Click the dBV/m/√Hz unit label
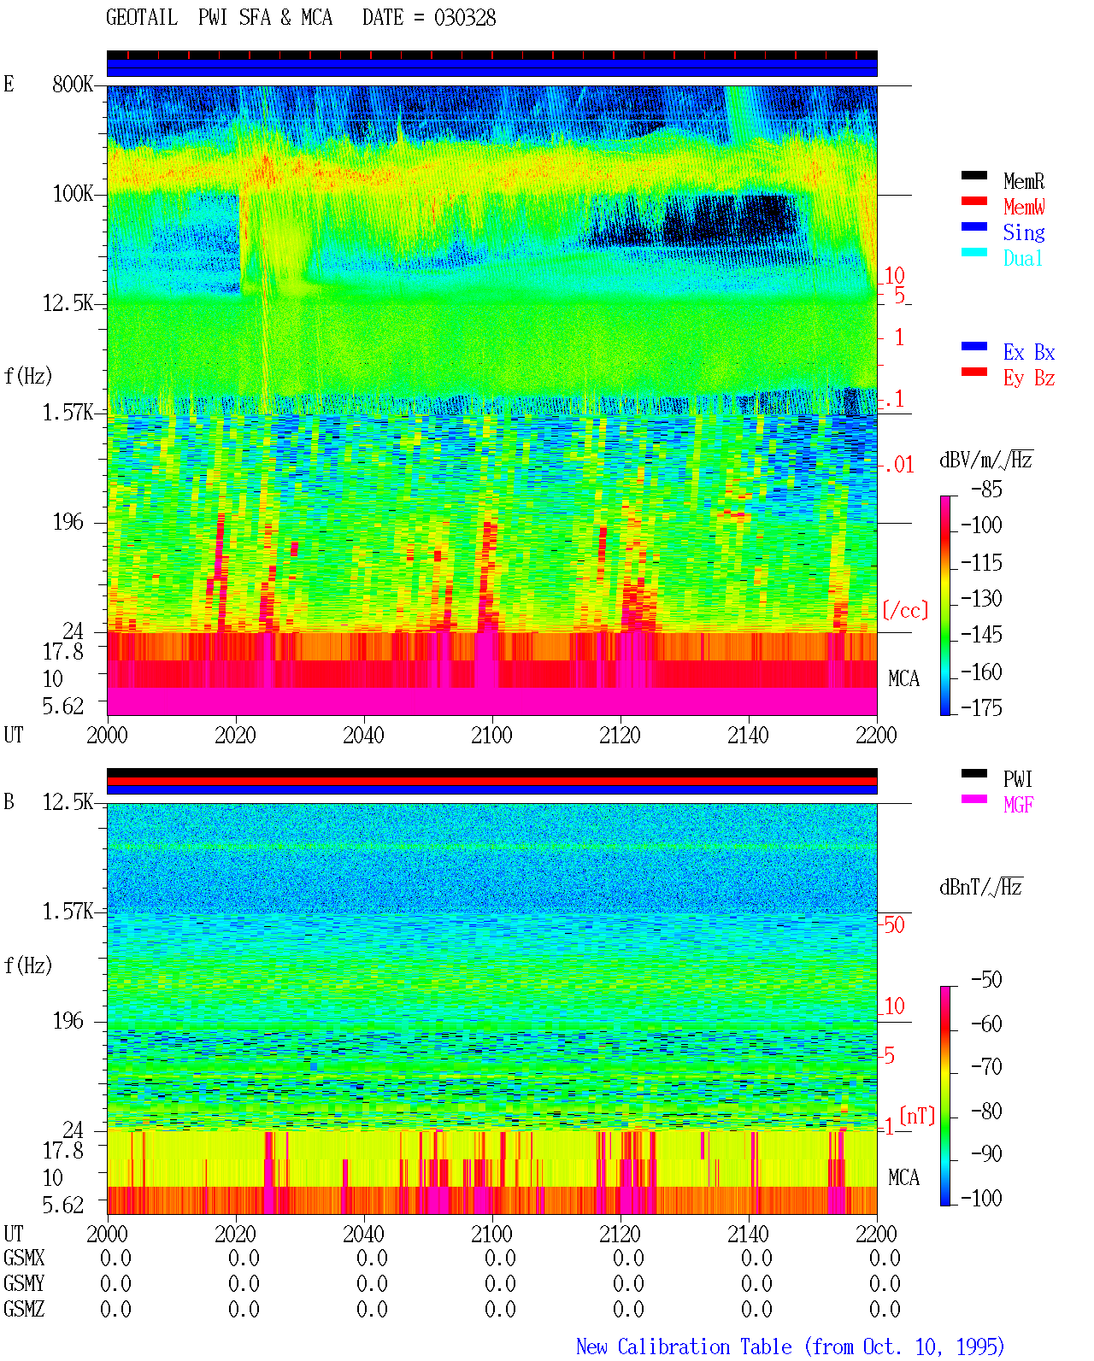Viewport: 1094px width, 1361px height. pyautogui.click(x=986, y=460)
